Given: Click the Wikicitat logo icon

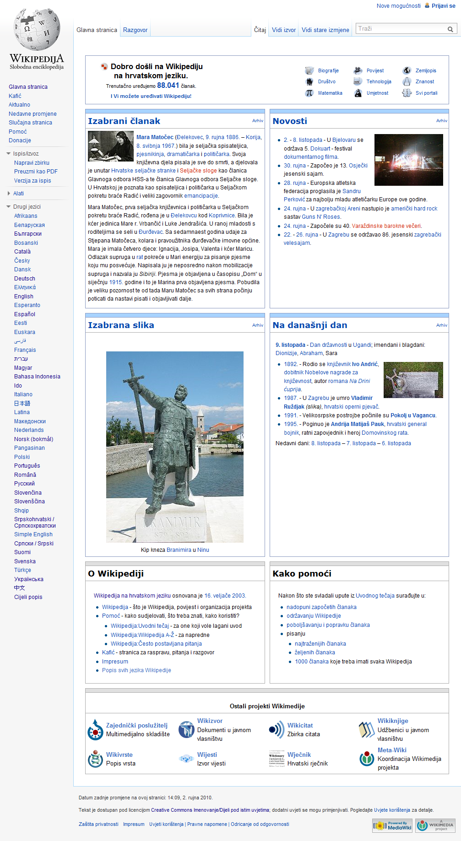Looking at the screenshot, I should point(277,729).
